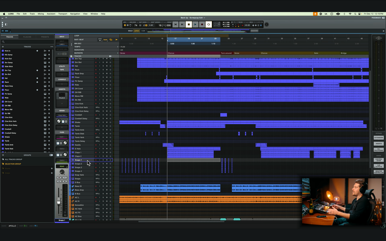Click the Snaps 1 channel volume fader

tap(59, 201)
